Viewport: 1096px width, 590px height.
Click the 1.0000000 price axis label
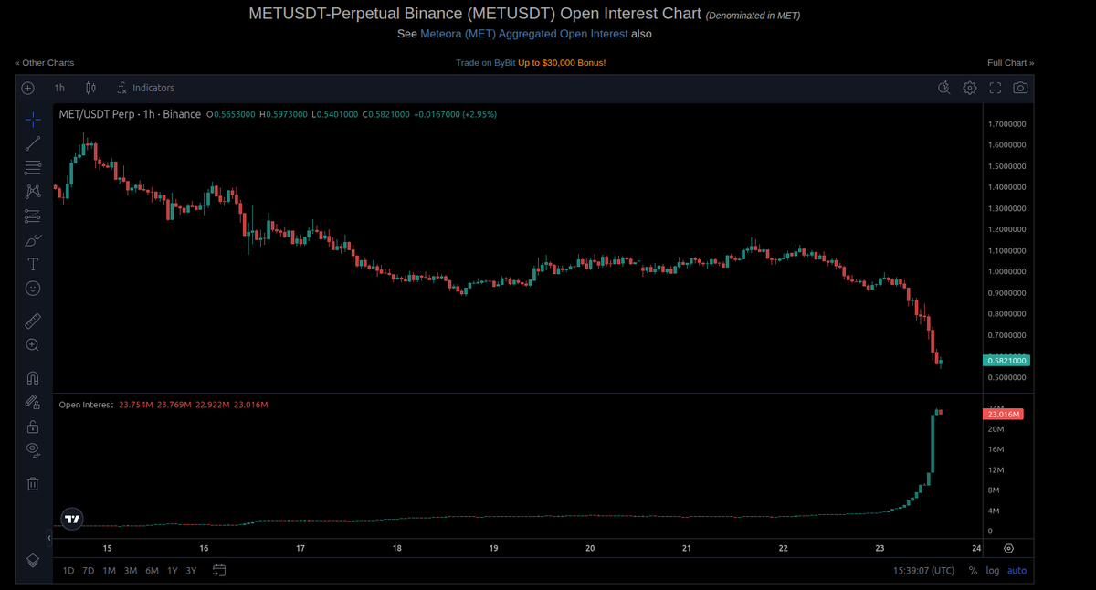point(1006,271)
